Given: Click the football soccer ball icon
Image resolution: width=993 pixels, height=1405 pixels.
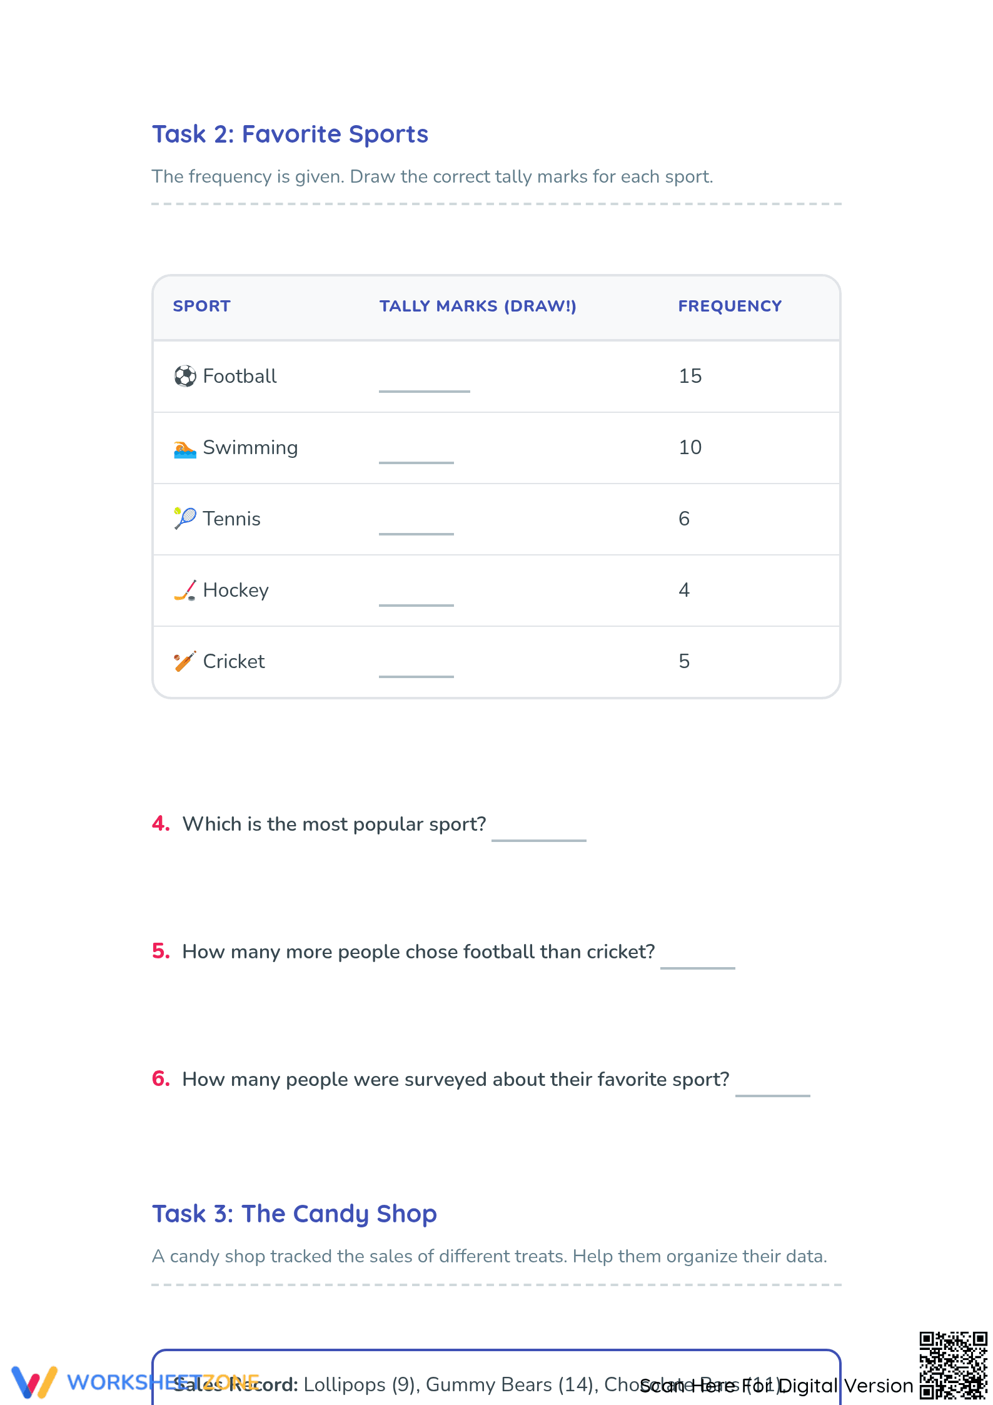Looking at the screenshot, I should (x=185, y=376).
